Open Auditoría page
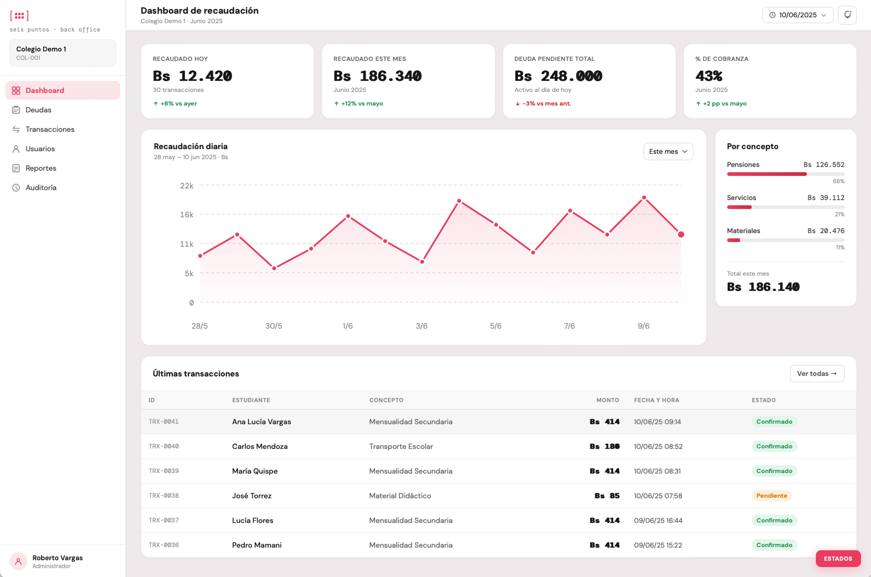 pos(63,187)
